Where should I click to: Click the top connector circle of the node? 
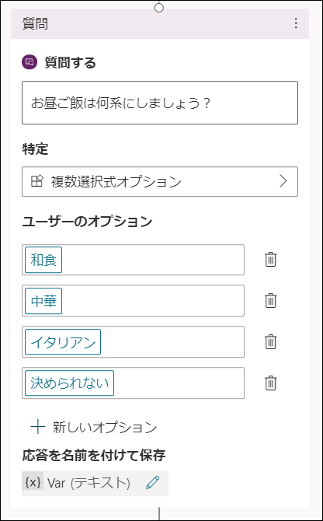point(159,7)
